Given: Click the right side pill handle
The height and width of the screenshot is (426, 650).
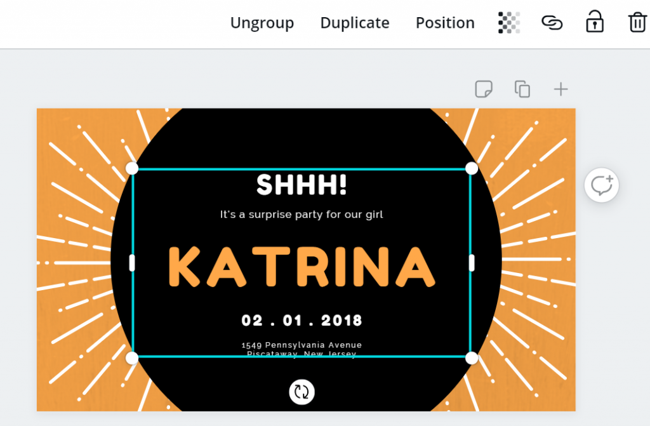Looking at the screenshot, I should click(472, 263).
